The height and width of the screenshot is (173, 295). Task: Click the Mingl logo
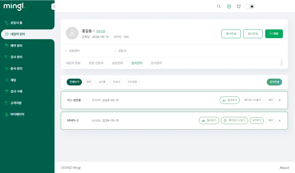point(14,6)
